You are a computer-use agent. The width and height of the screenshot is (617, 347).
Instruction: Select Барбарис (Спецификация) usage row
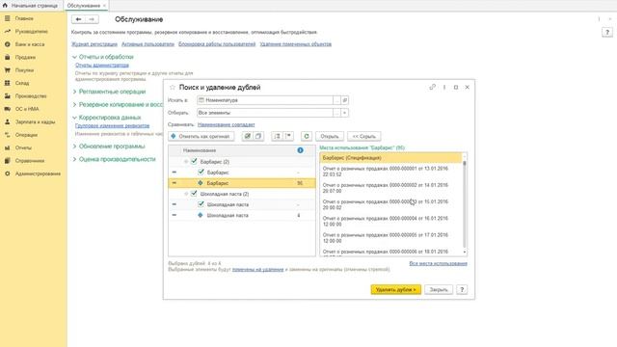[390, 158]
